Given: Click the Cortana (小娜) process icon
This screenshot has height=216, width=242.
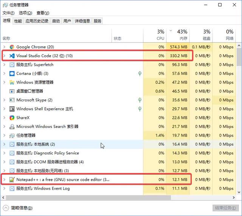Looking at the screenshot, I should click(12, 73).
